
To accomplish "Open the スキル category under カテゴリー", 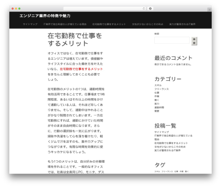I will [x=158, y=85].
